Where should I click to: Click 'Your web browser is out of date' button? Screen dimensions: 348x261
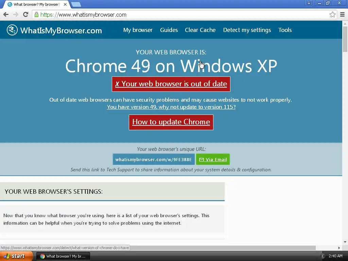tap(171, 84)
